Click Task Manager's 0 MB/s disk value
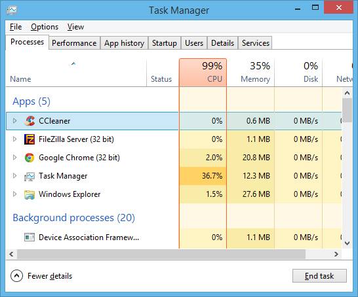358x297 pixels. click(306, 176)
